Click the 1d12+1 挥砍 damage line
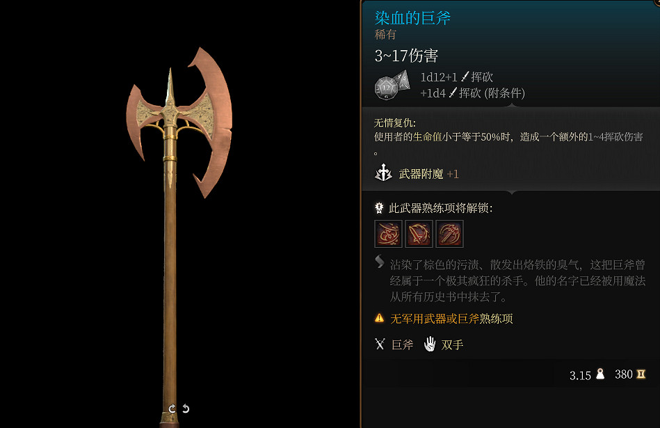 [x=457, y=77]
